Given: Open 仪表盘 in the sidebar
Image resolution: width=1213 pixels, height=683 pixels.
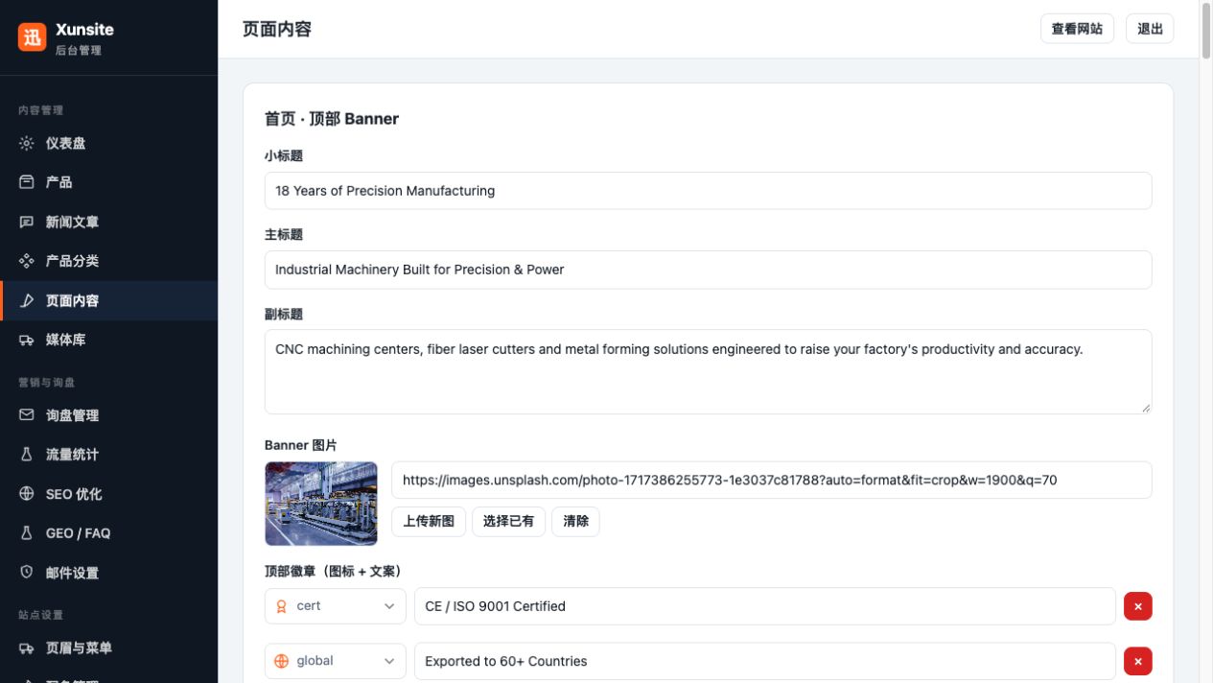Looking at the screenshot, I should (x=108, y=143).
